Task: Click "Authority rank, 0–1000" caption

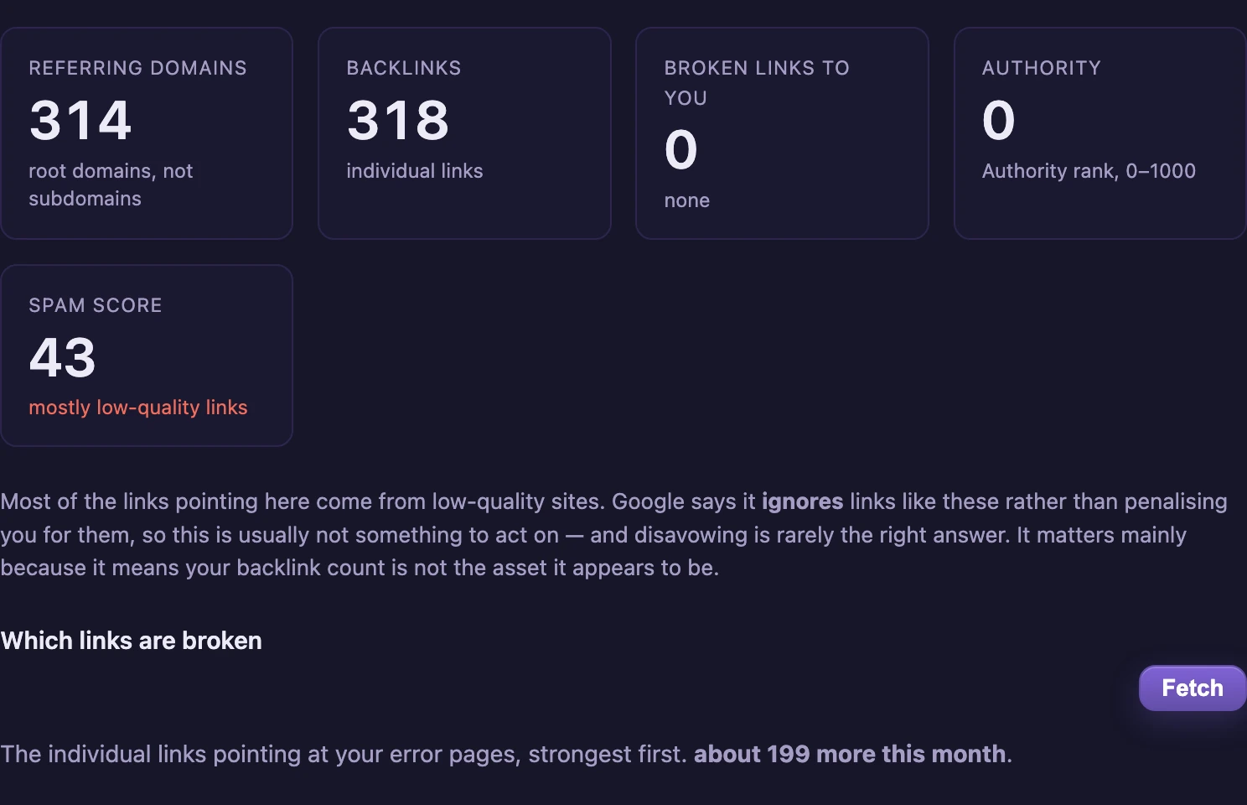Action: point(1089,171)
